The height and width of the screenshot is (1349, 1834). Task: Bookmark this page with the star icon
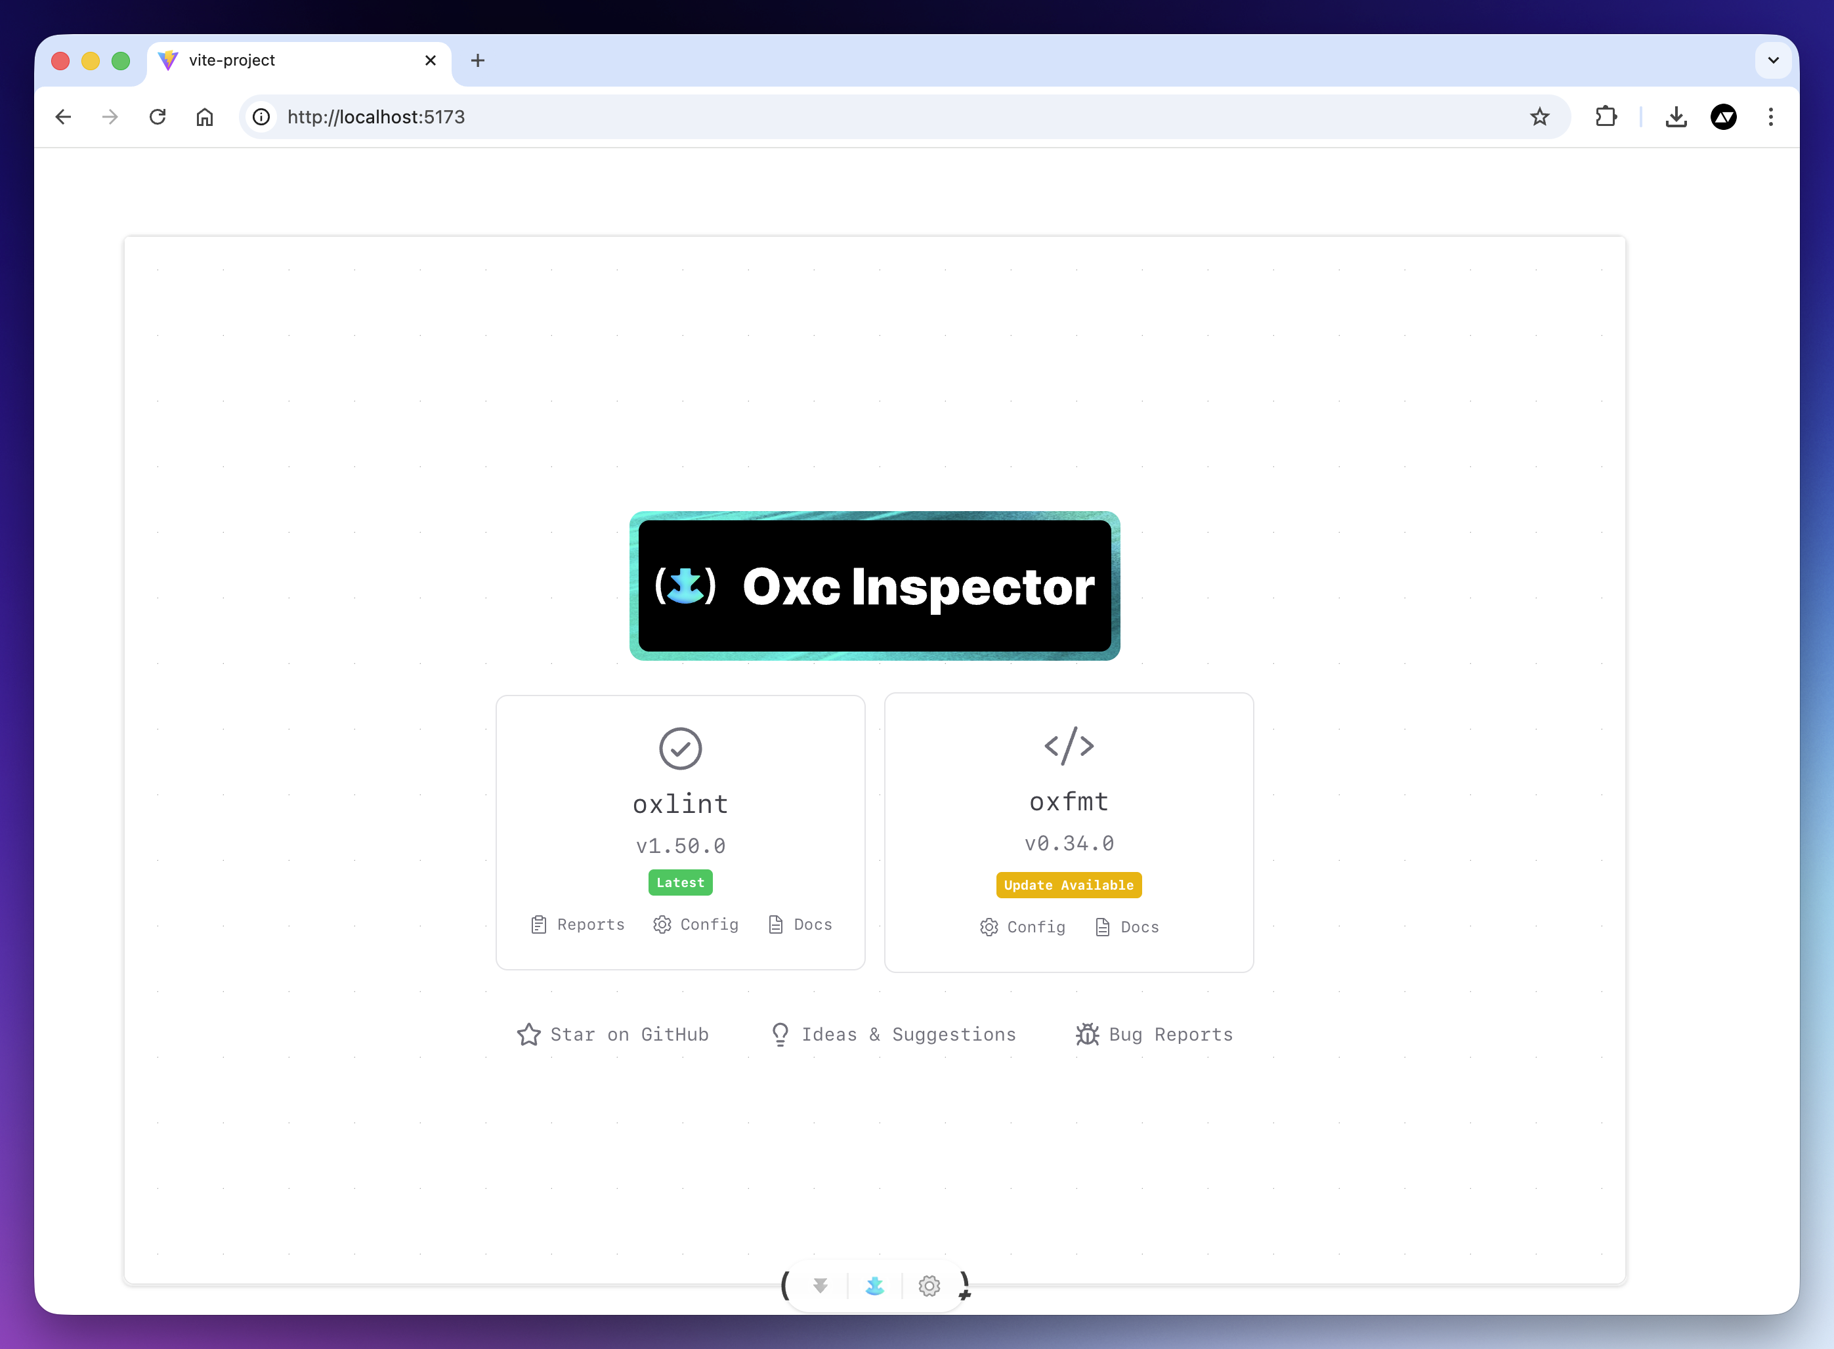pyautogui.click(x=1539, y=117)
